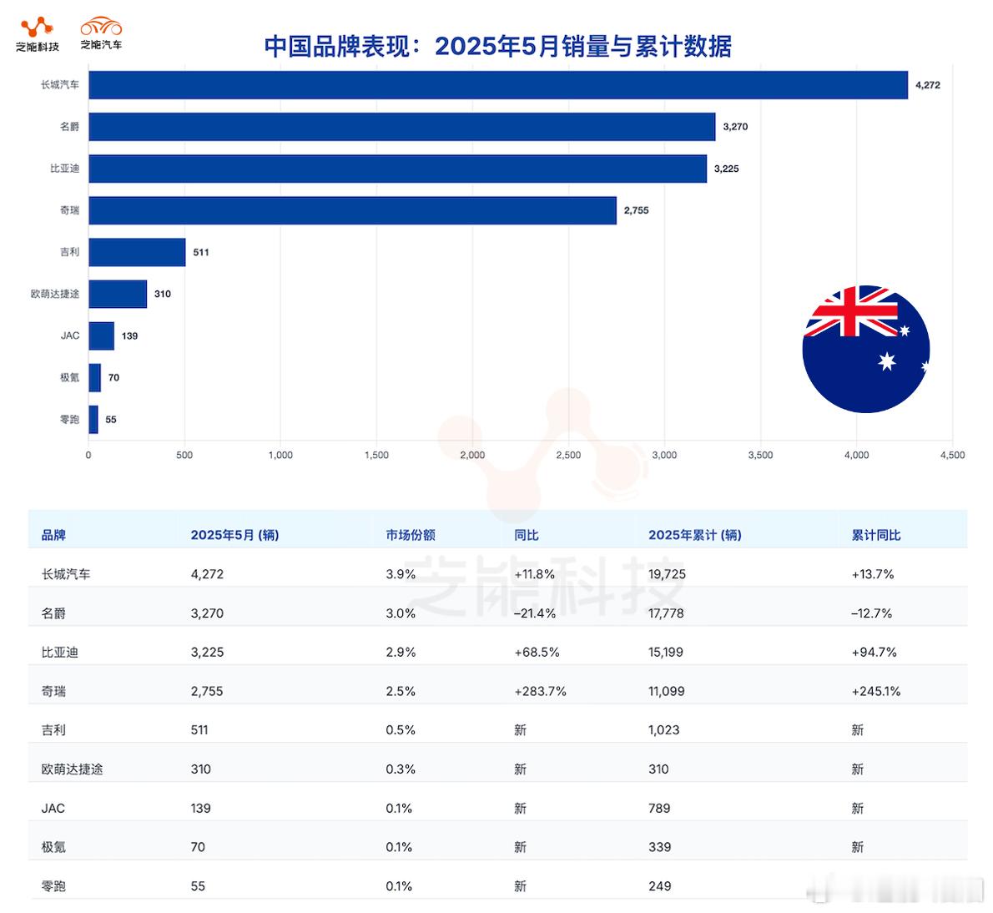Select the 长城汽车 bar in chart
The width and height of the screenshot is (993, 913).
498,85
